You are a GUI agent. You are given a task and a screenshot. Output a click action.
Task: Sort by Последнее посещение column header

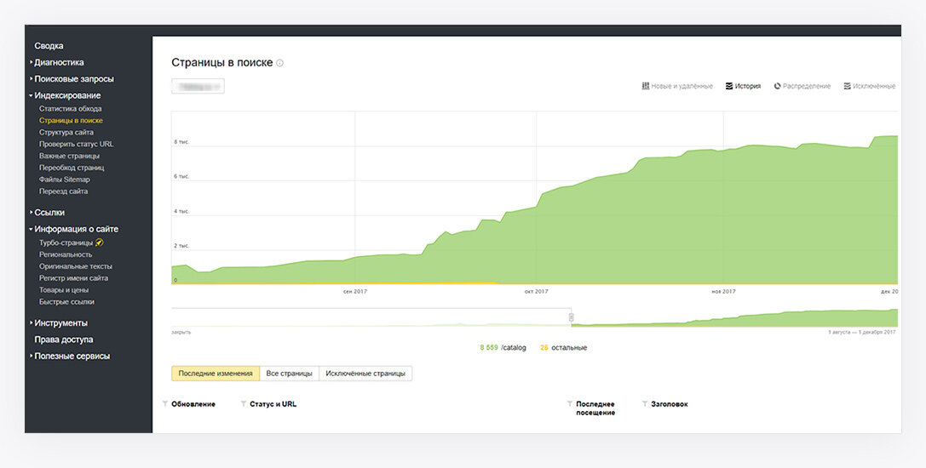click(x=595, y=408)
